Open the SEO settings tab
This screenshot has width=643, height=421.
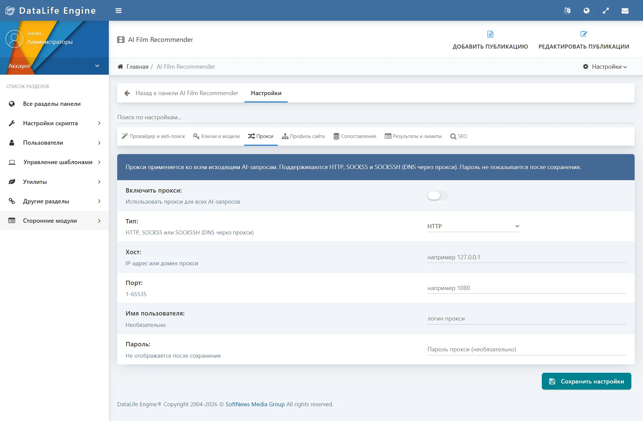click(458, 136)
